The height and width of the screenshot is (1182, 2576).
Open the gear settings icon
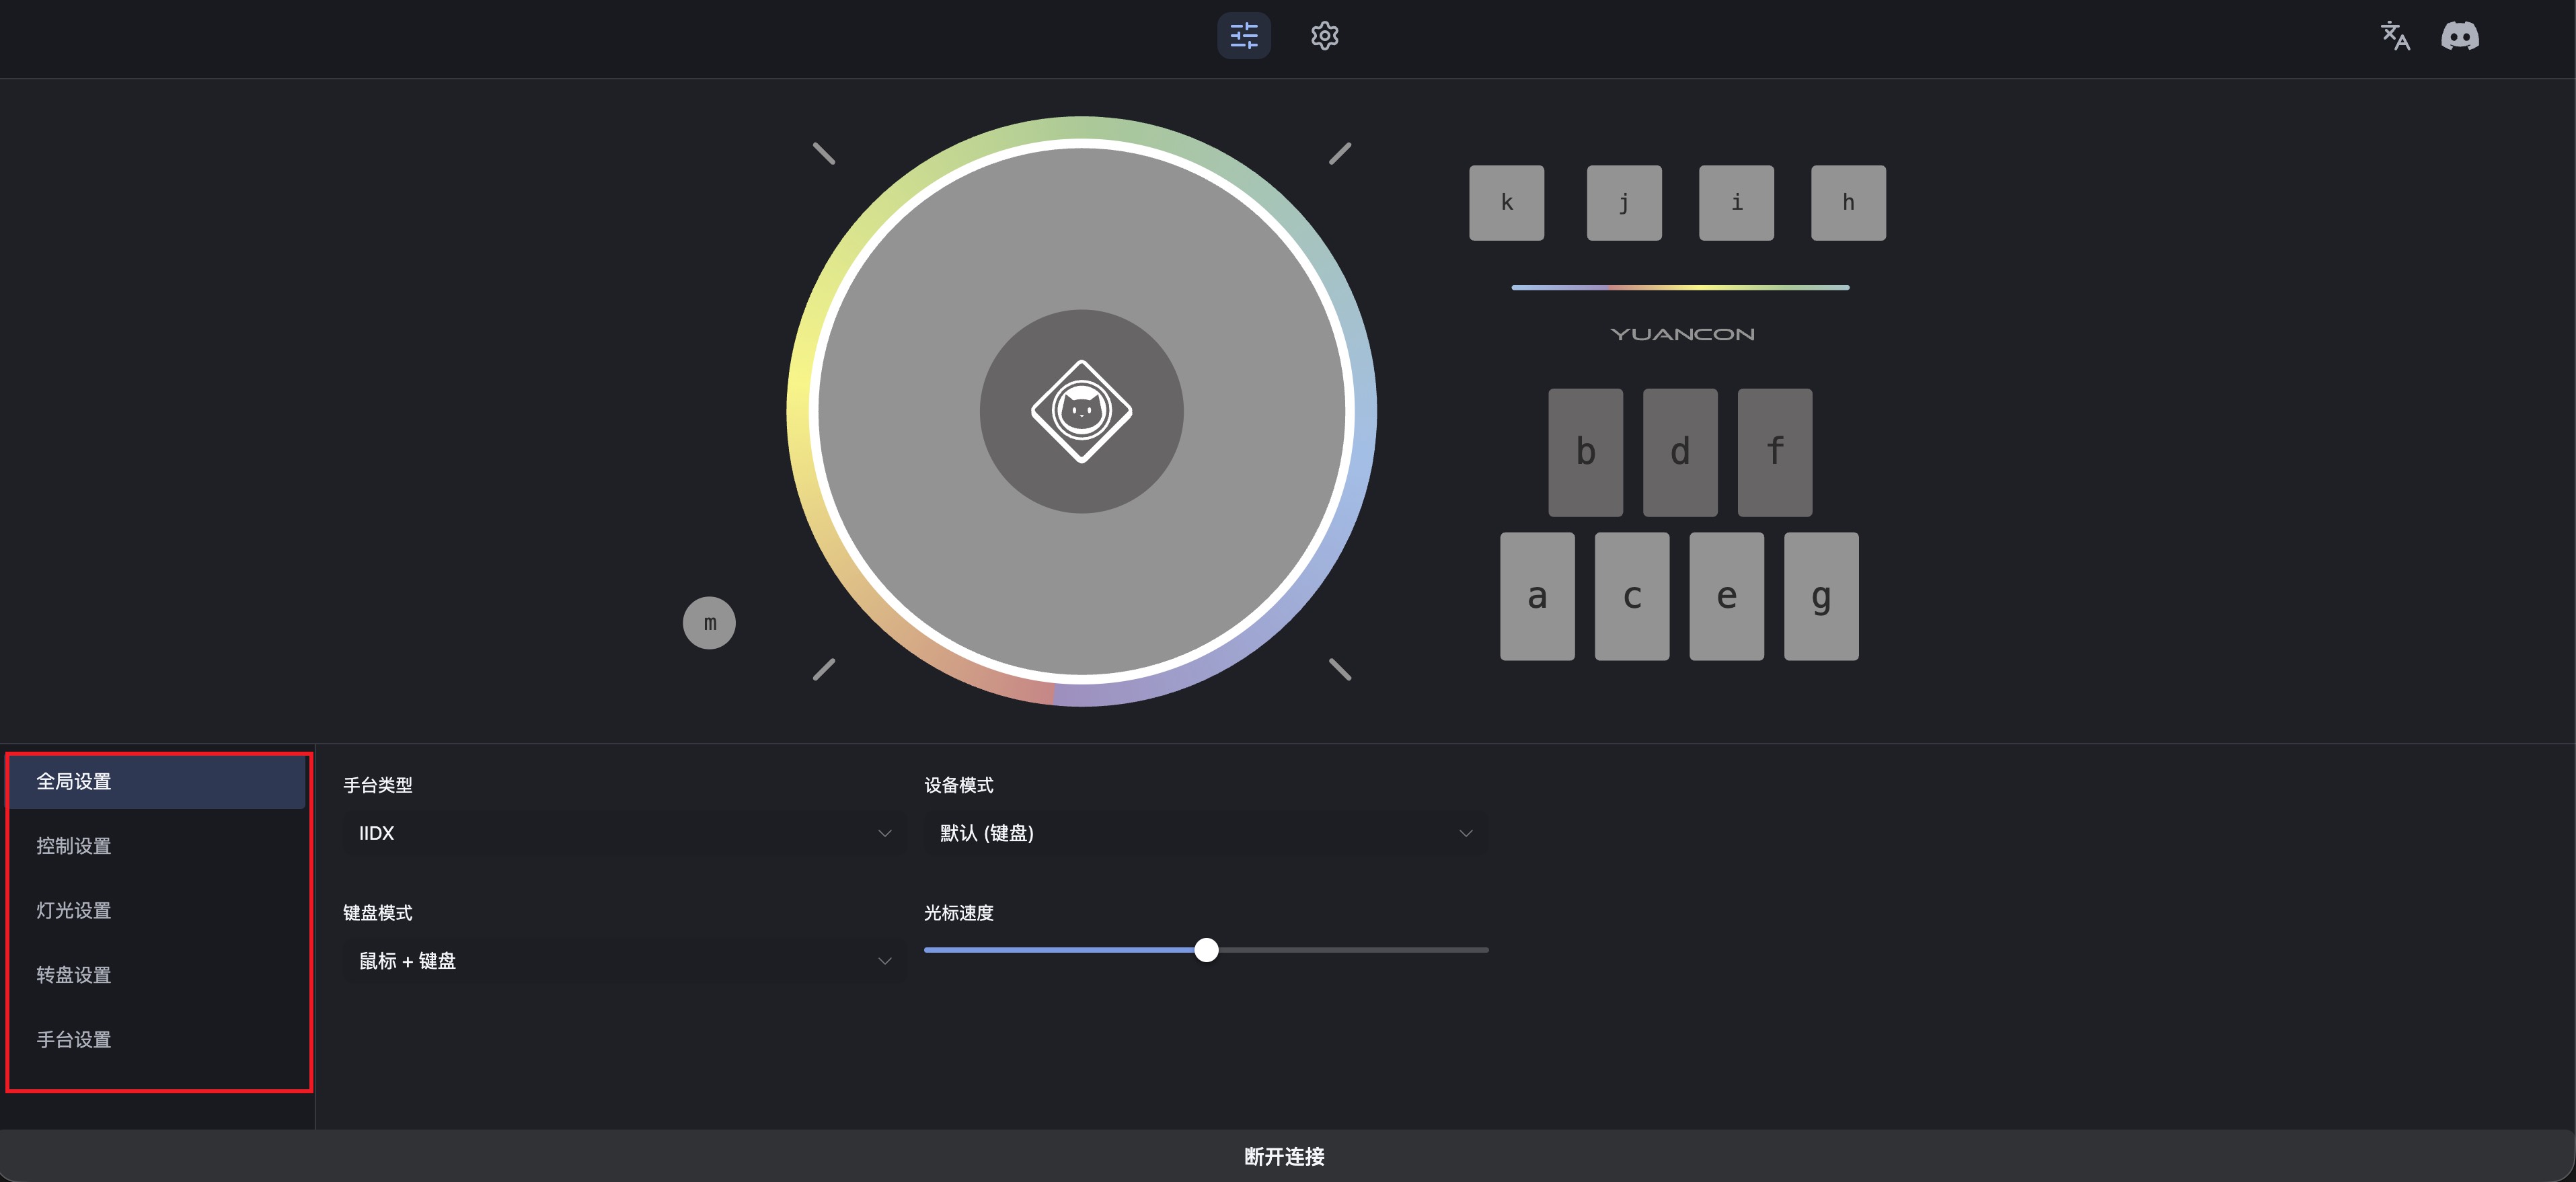tap(1324, 36)
